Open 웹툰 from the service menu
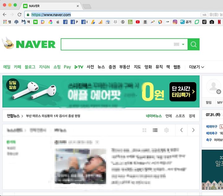The height and width of the screenshot is (196, 223). tap(177, 67)
